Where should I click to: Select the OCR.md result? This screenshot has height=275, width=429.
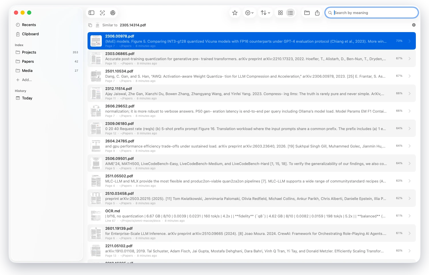click(x=252, y=216)
